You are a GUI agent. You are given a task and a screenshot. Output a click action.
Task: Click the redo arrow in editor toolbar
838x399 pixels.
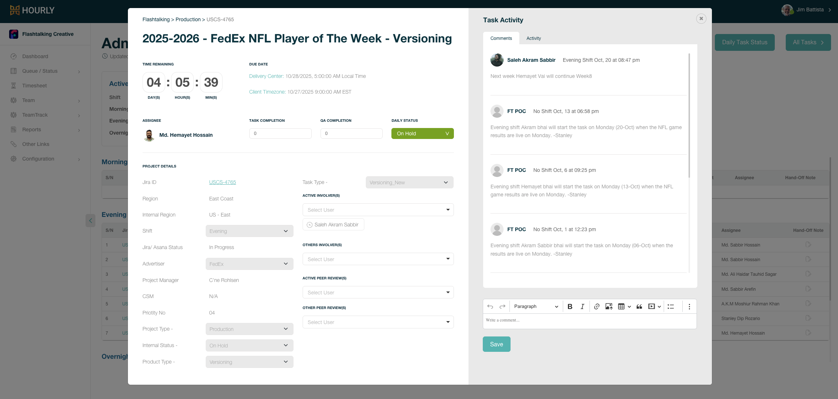tap(503, 306)
